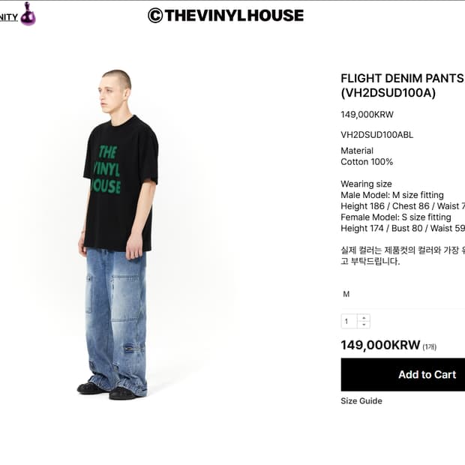Open the M size selection dropdown
The image size is (465, 465).
click(403, 294)
